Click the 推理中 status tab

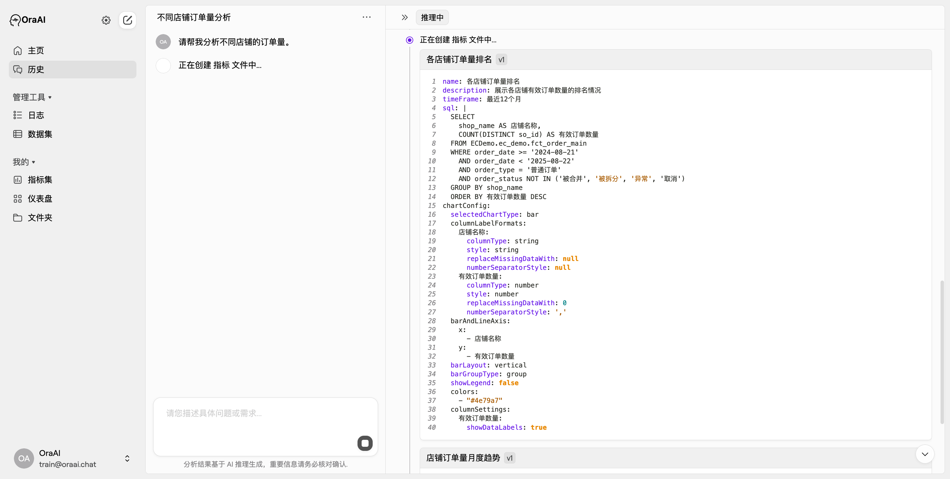[x=432, y=17]
